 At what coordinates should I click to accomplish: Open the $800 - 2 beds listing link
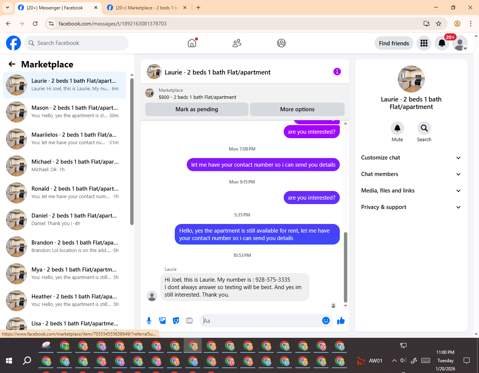197,97
